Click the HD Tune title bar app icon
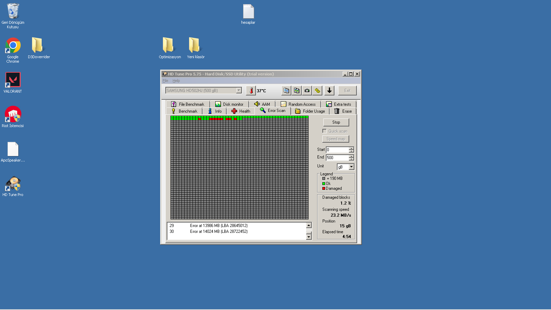The image size is (551, 310). pos(165,74)
